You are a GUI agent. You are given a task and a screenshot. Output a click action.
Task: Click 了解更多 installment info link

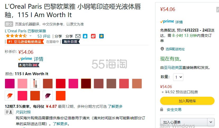pyautogui.click(x=115, y=106)
